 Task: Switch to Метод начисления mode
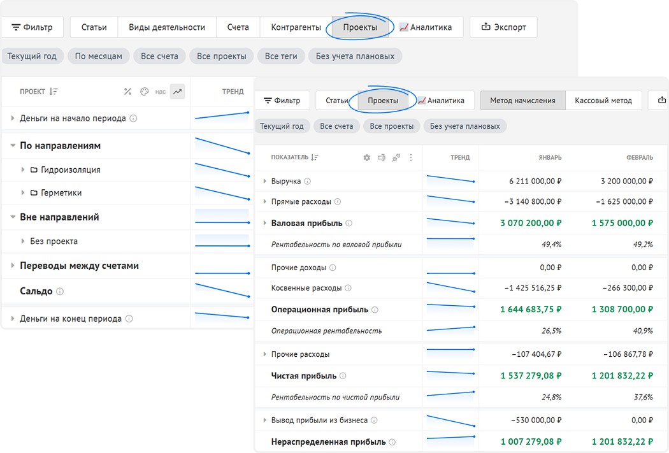coord(522,100)
